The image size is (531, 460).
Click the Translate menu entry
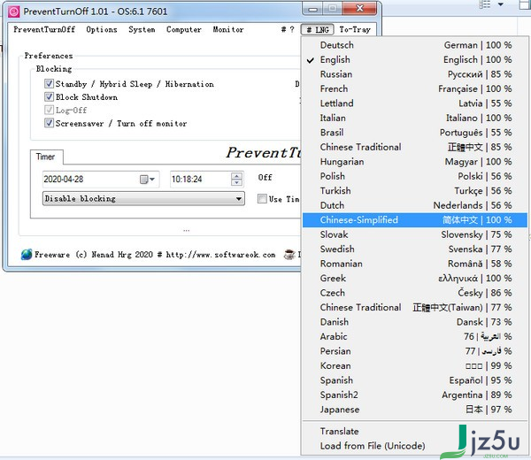point(414,431)
